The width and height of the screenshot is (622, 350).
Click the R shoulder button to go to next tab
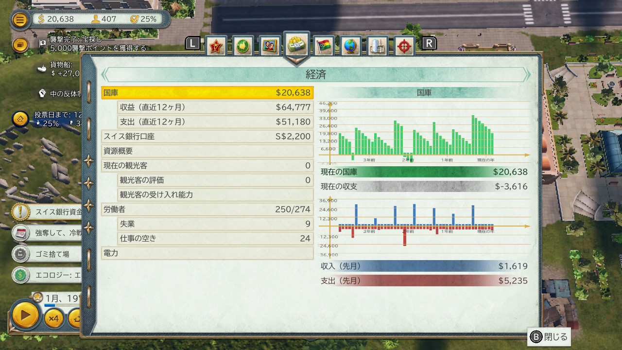pyautogui.click(x=429, y=43)
